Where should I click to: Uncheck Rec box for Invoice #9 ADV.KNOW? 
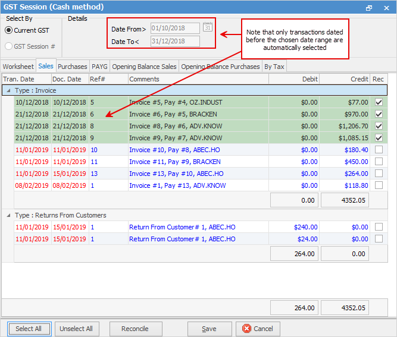(x=379, y=138)
